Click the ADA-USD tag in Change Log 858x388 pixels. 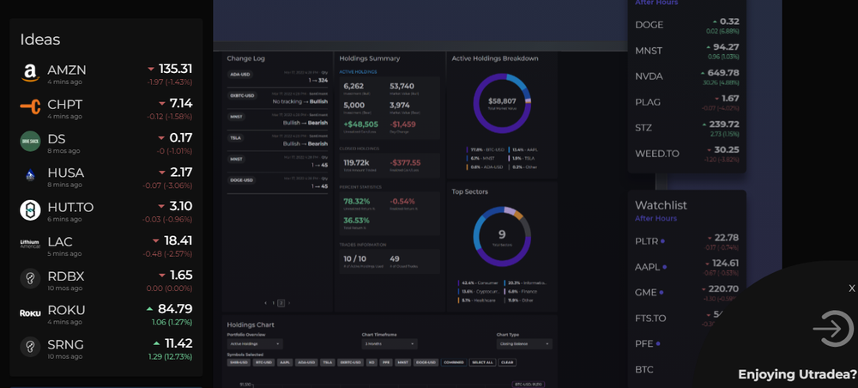click(x=239, y=75)
